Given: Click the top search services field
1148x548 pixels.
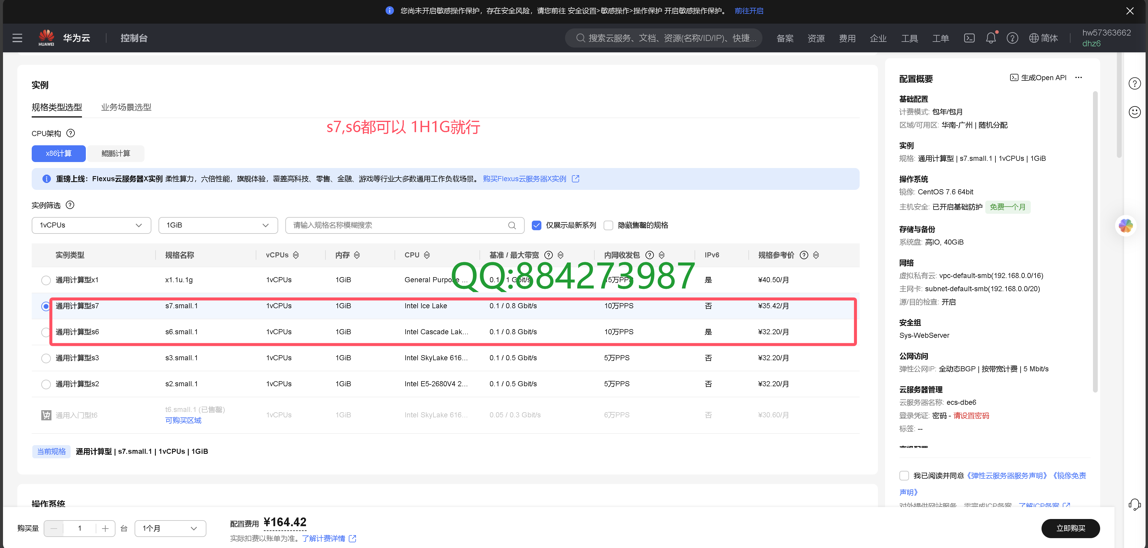Looking at the screenshot, I should coord(663,38).
